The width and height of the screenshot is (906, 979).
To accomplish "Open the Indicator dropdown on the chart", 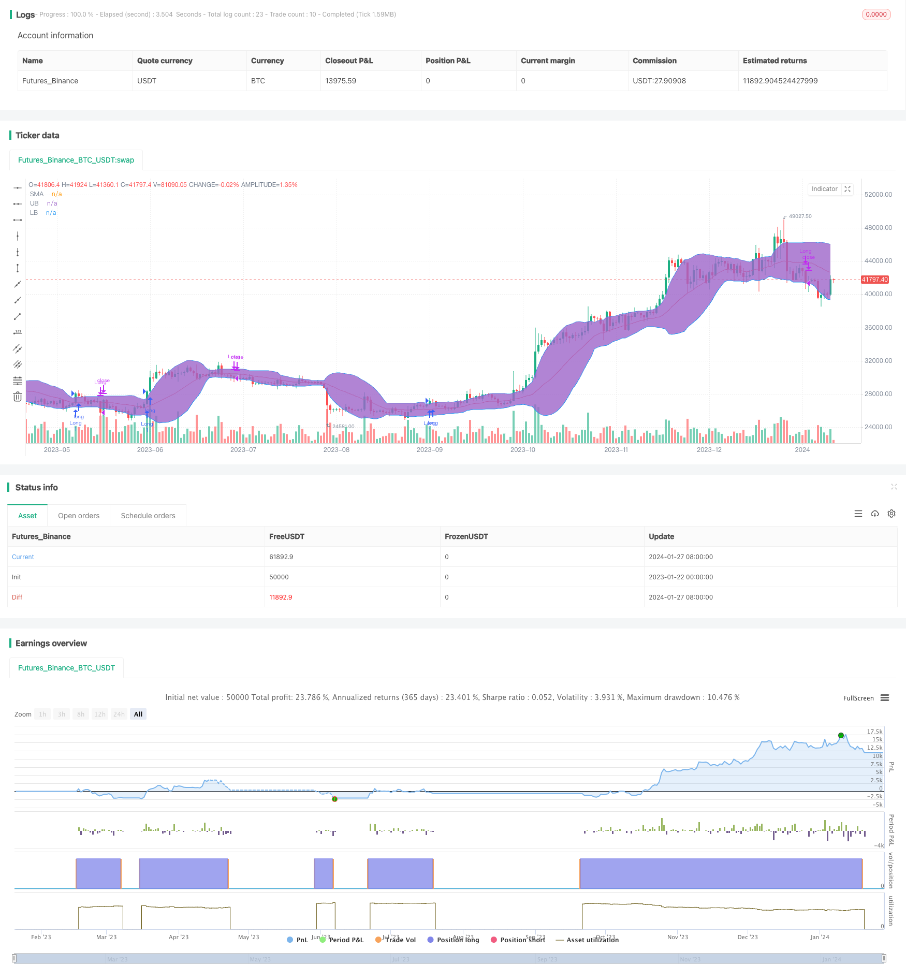I will tap(824, 189).
